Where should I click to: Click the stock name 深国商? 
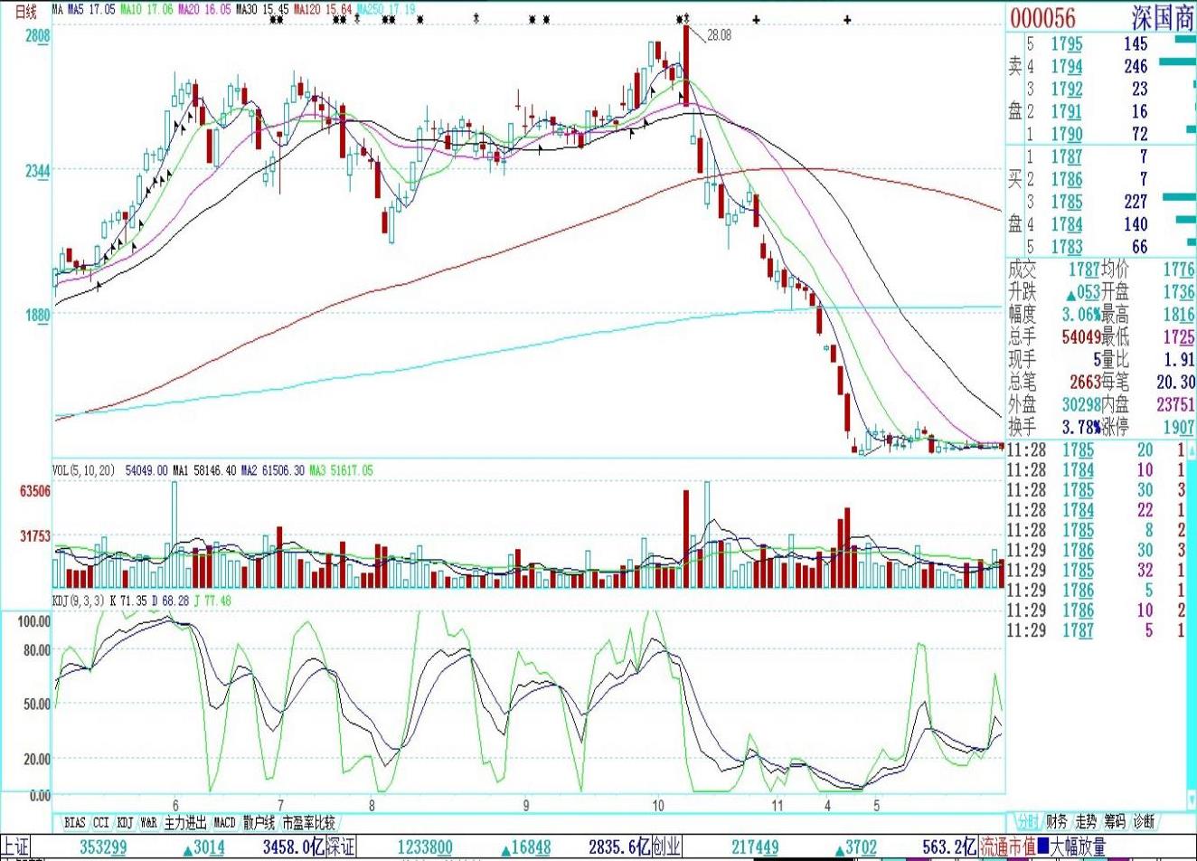(1164, 18)
